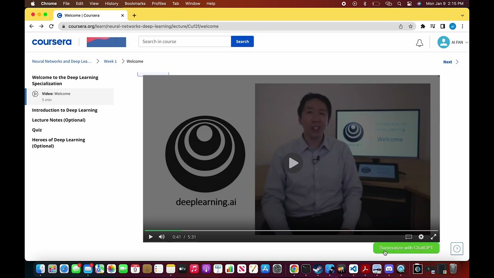
Task: Open a new Chrome tab
Action: [x=134, y=15]
